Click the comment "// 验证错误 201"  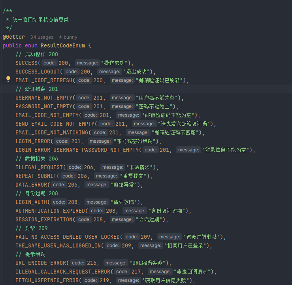(37, 89)
